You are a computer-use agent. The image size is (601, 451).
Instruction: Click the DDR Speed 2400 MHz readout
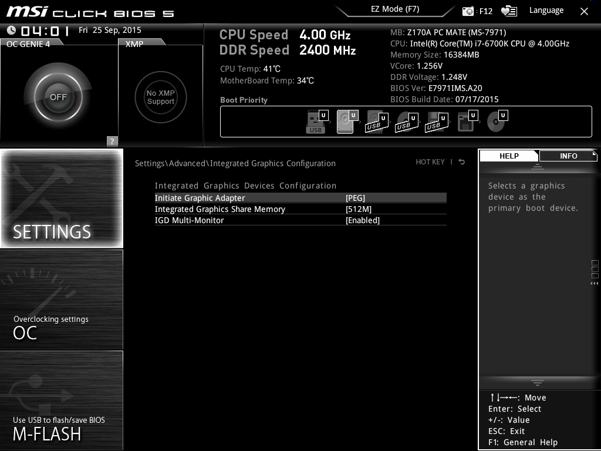point(288,51)
